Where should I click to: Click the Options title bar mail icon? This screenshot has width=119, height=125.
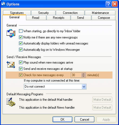point(4,4)
